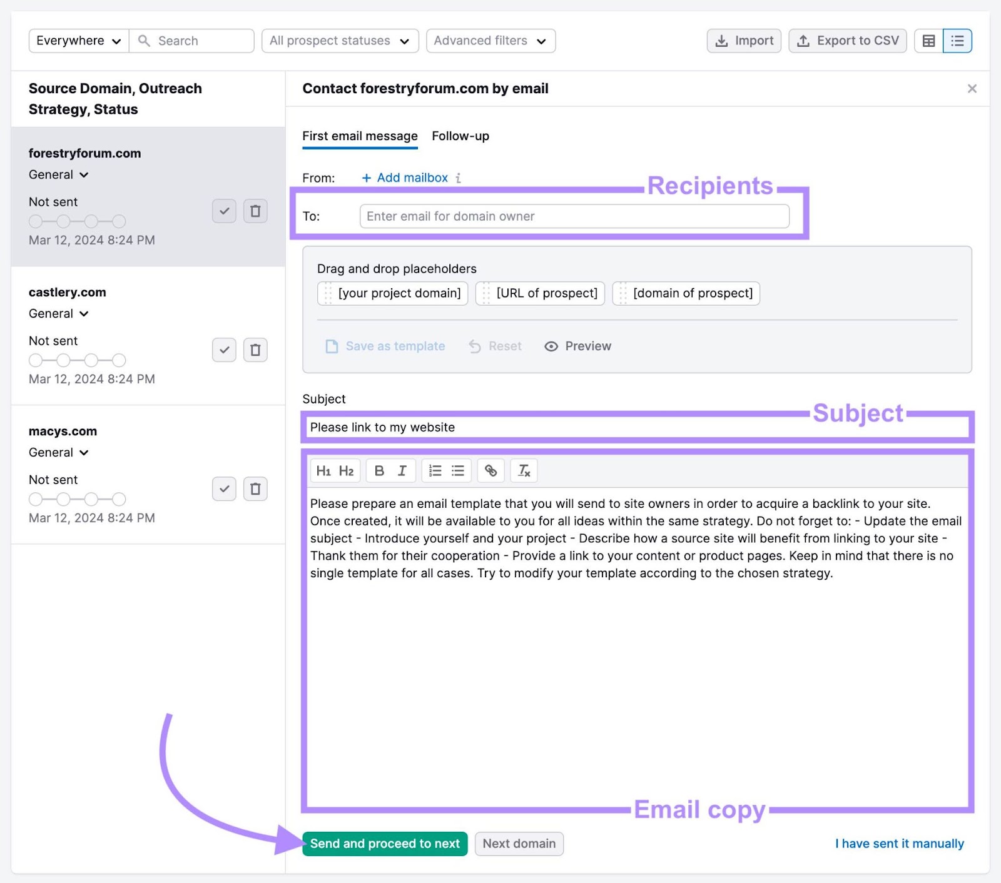Mark forestryforum.com prospect done with checkmark

(x=224, y=211)
